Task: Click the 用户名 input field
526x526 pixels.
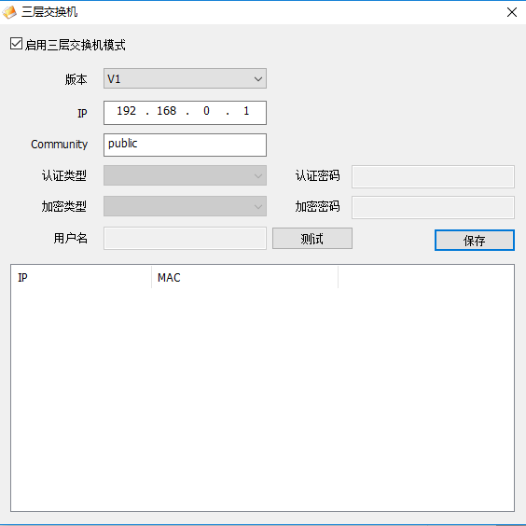Action: click(x=185, y=238)
